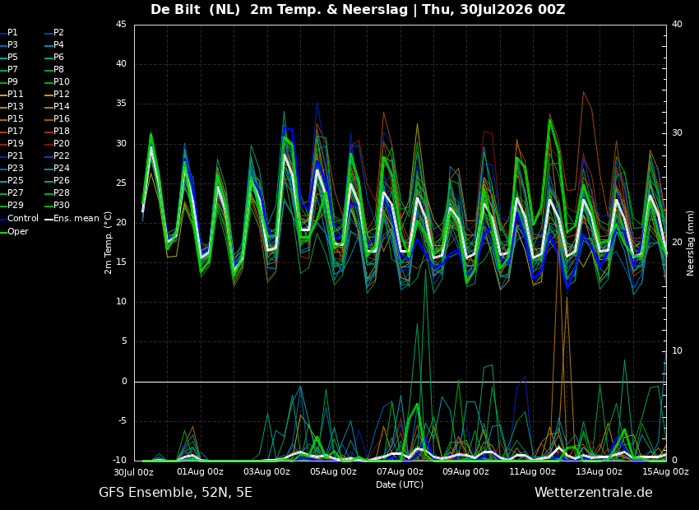Screen dimensions: 699x510
Task: Click the 30Jul 00z axis start label
Action: [134, 471]
